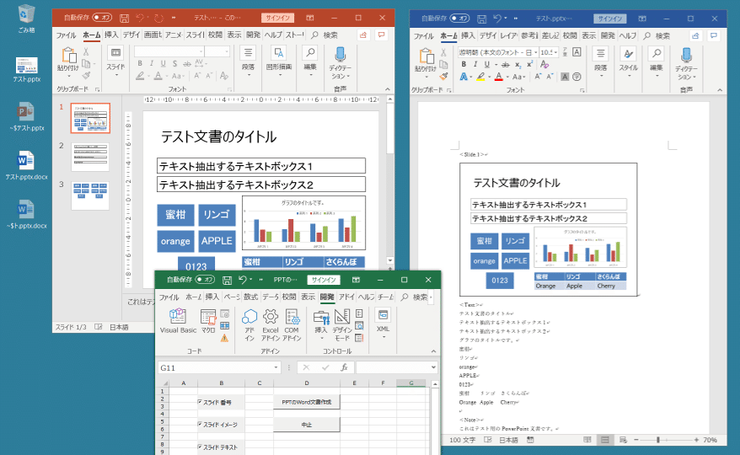The image size is (740, 455).
Task: Select slide 3 thumbnail in PowerPoint
Action: coord(90,195)
